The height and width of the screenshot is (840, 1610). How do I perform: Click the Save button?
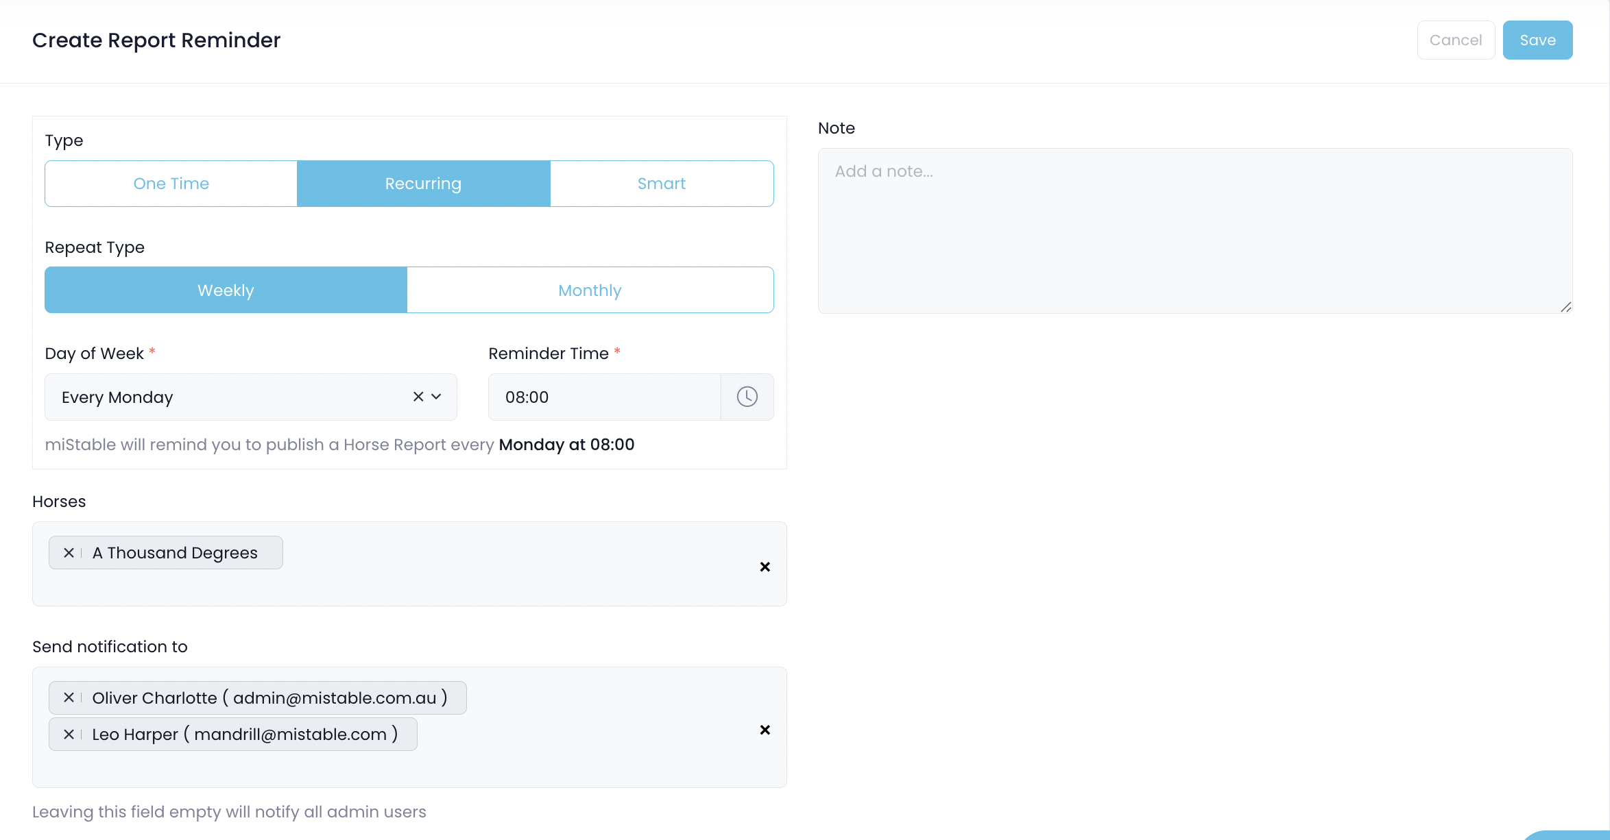click(x=1537, y=40)
